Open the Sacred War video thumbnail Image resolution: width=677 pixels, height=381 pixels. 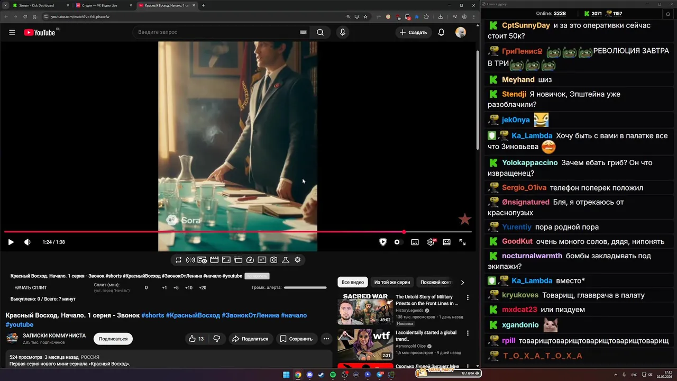tap(365, 309)
